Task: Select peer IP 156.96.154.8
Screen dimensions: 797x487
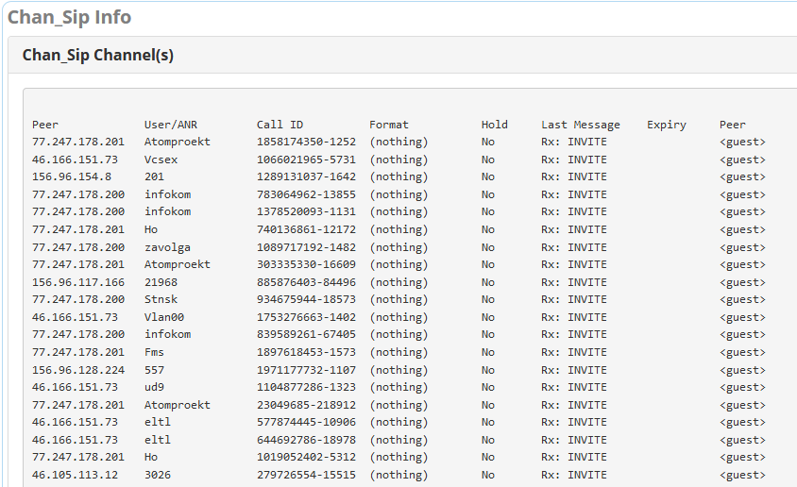Action: (x=72, y=176)
